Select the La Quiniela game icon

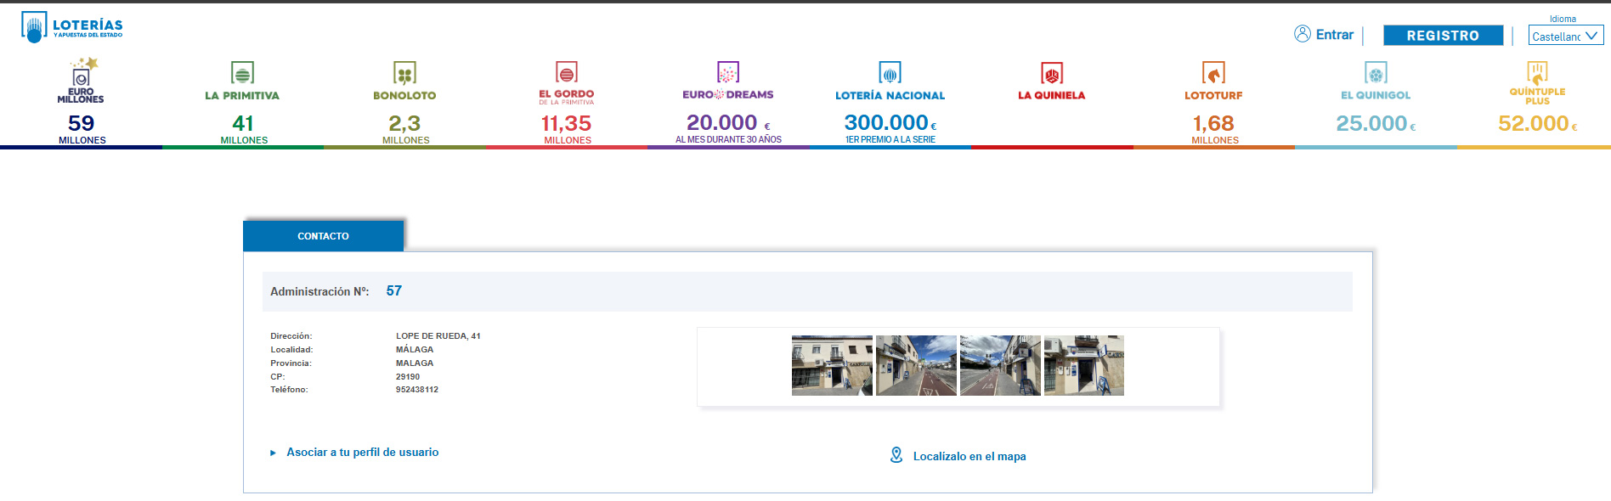coord(1052,73)
